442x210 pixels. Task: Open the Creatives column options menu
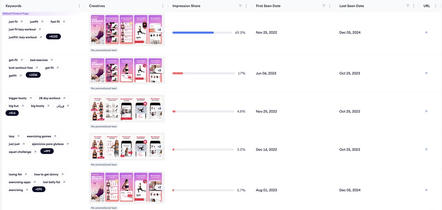[x=163, y=6]
